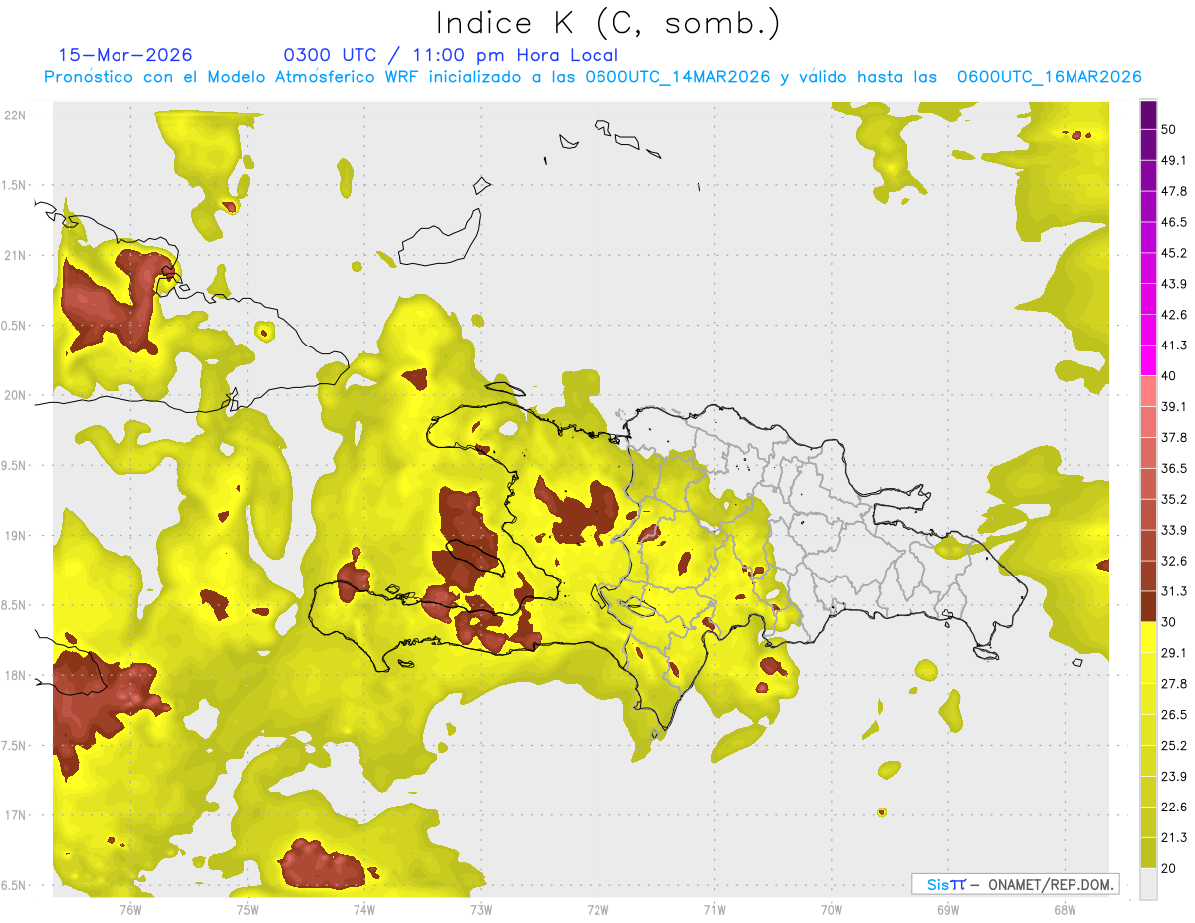Click colorbar label '46.5'
Viewport: 1195px width, 923px height.
point(1175,222)
